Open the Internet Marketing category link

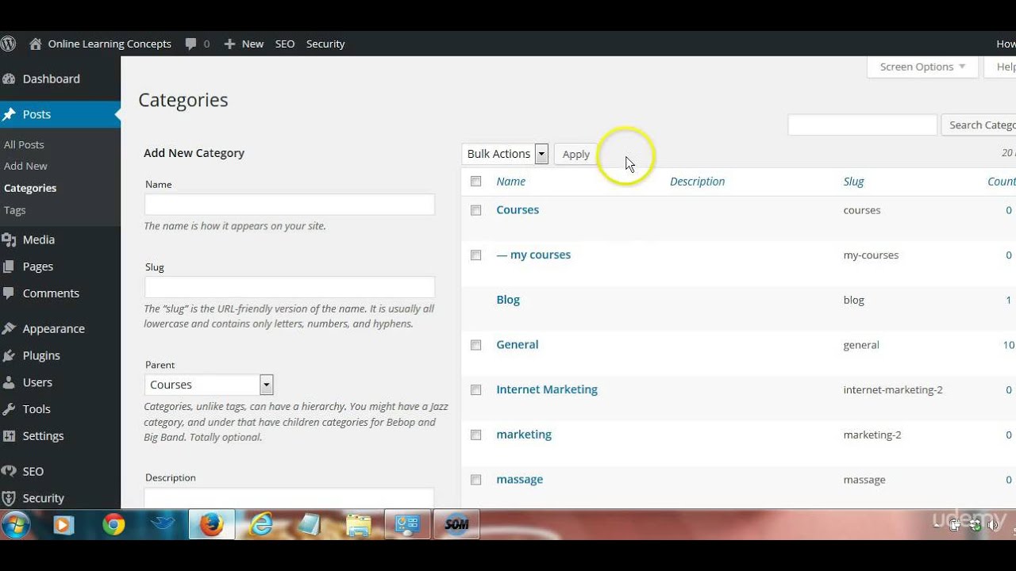tap(547, 389)
